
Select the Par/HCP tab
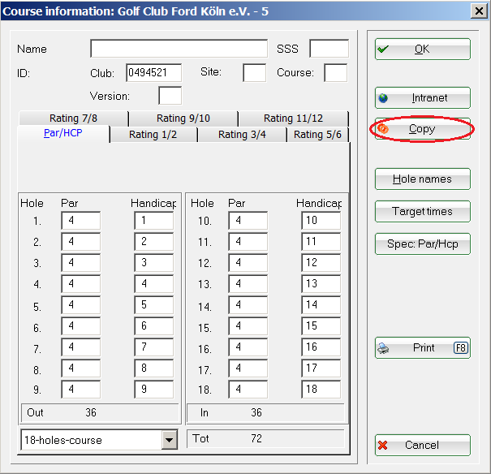pyautogui.click(x=63, y=133)
